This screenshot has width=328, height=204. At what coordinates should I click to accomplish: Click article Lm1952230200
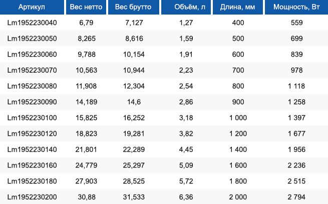pyautogui.click(x=32, y=197)
